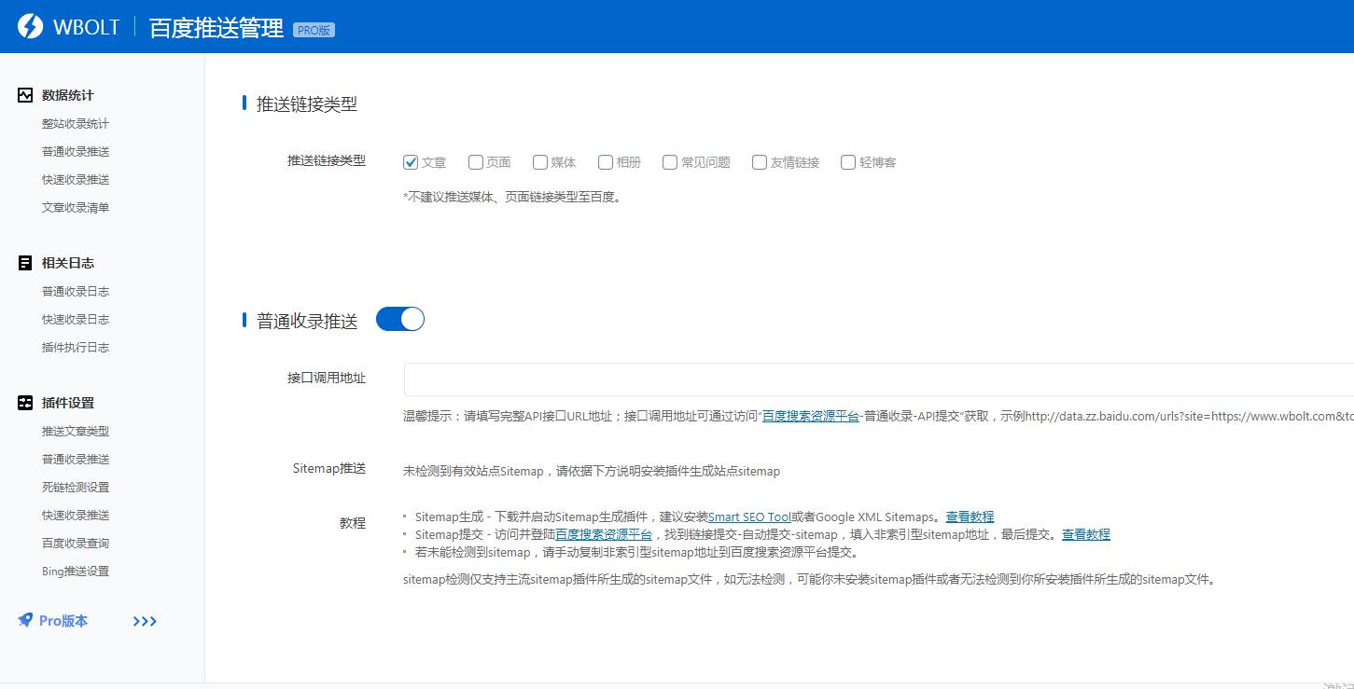Open 整站收录统计 from the sidebar
This screenshot has height=689, width=1354.
coord(76,123)
